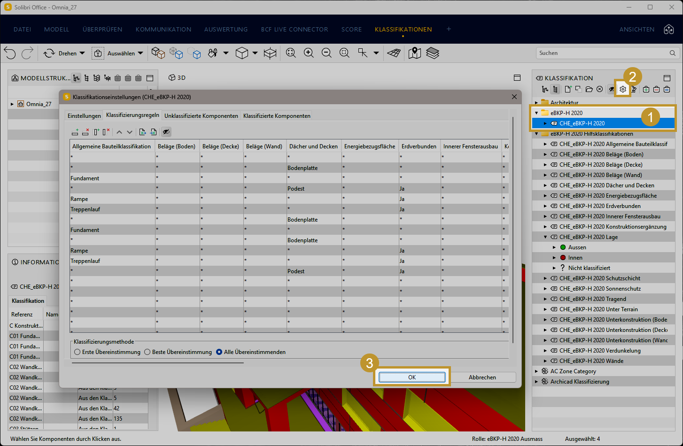Click remove classification circle-x icon
This screenshot has height=446, width=683.
[x=600, y=89]
